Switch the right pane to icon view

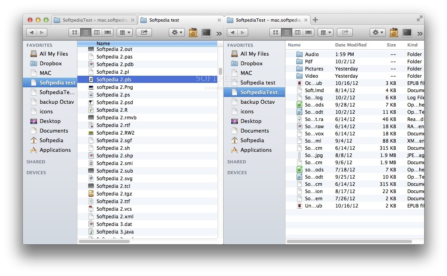click(275, 32)
